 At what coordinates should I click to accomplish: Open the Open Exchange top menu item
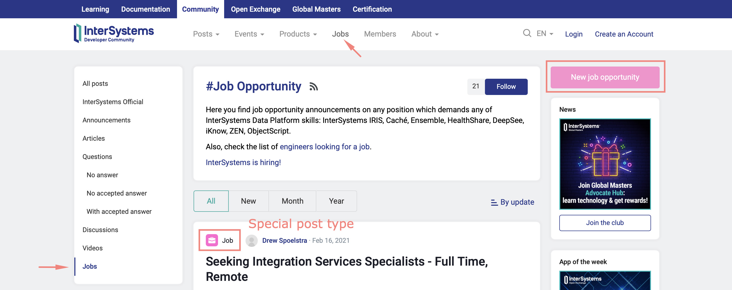click(255, 9)
